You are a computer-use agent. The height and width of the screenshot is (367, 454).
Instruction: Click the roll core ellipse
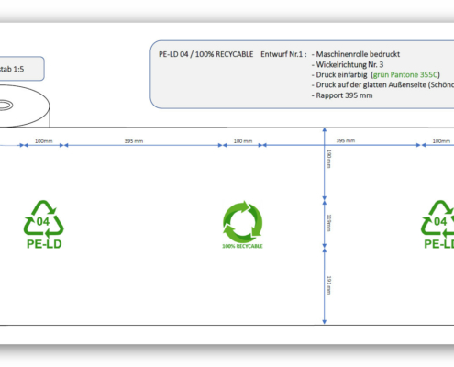click(6, 106)
